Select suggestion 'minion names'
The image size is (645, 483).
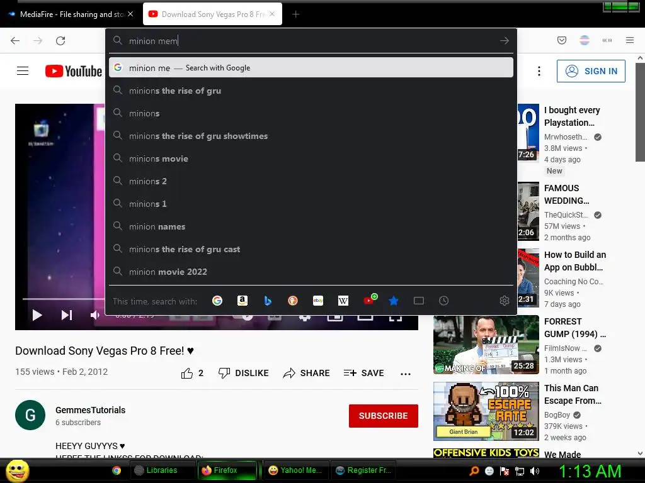point(311,226)
